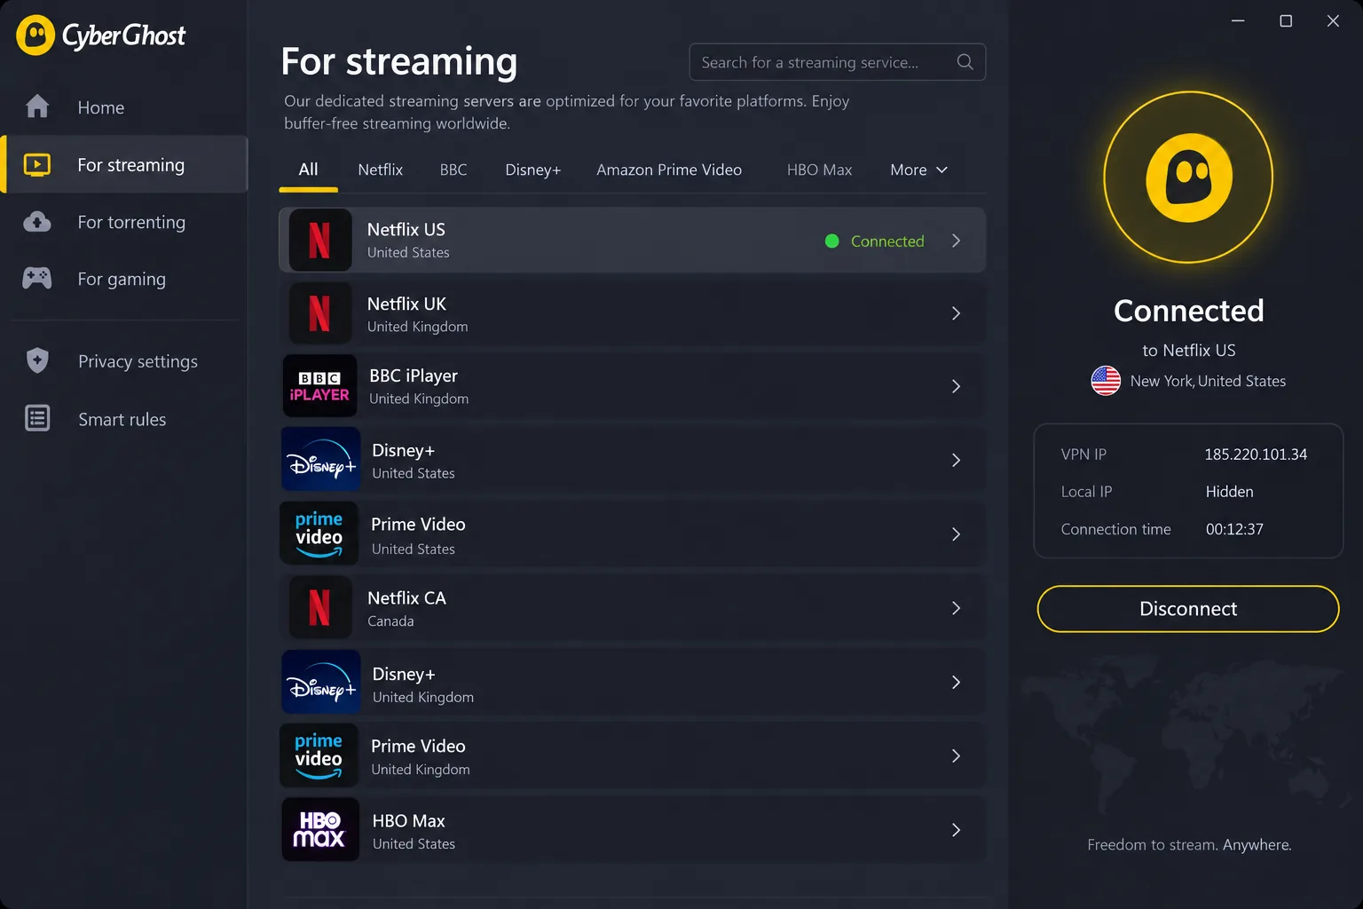
Task: Click the search magnifier icon
Action: pos(965,62)
